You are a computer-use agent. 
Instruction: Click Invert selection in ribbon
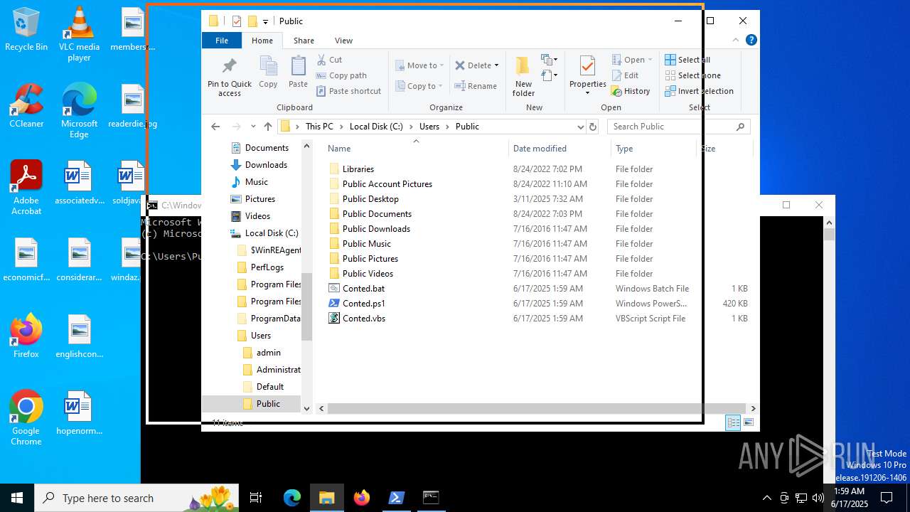699,91
